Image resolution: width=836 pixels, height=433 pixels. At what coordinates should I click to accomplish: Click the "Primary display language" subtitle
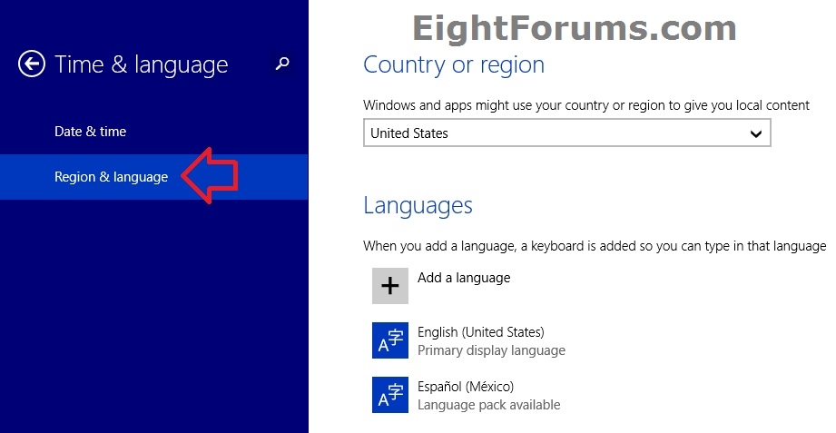(491, 350)
